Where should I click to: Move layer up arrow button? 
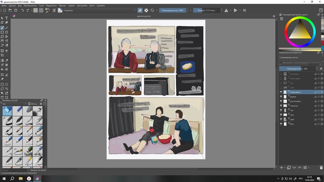pyautogui.click(x=300, y=167)
